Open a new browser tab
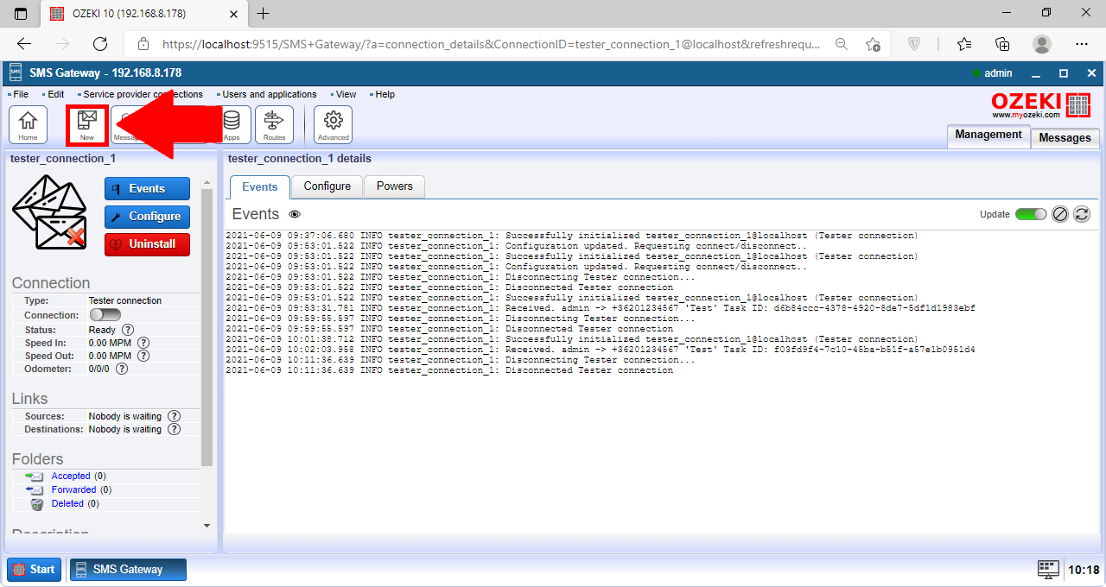The width and height of the screenshot is (1106, 587). pos(264,13)
